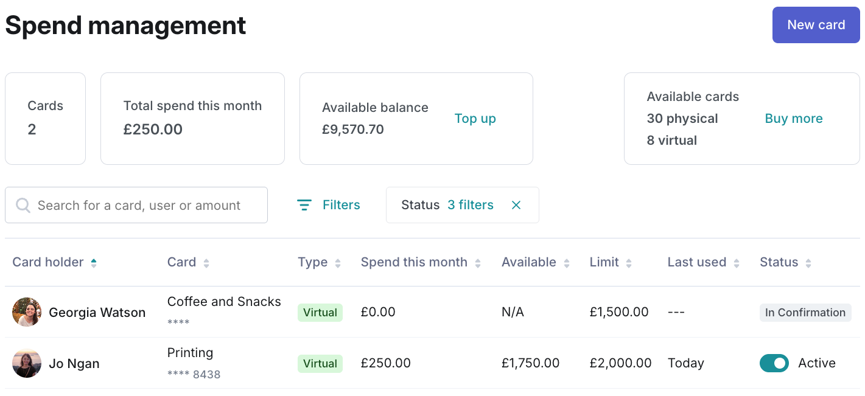Sort by Spend this month arrows
865x396 pixels.
click(x=478, y=263)
